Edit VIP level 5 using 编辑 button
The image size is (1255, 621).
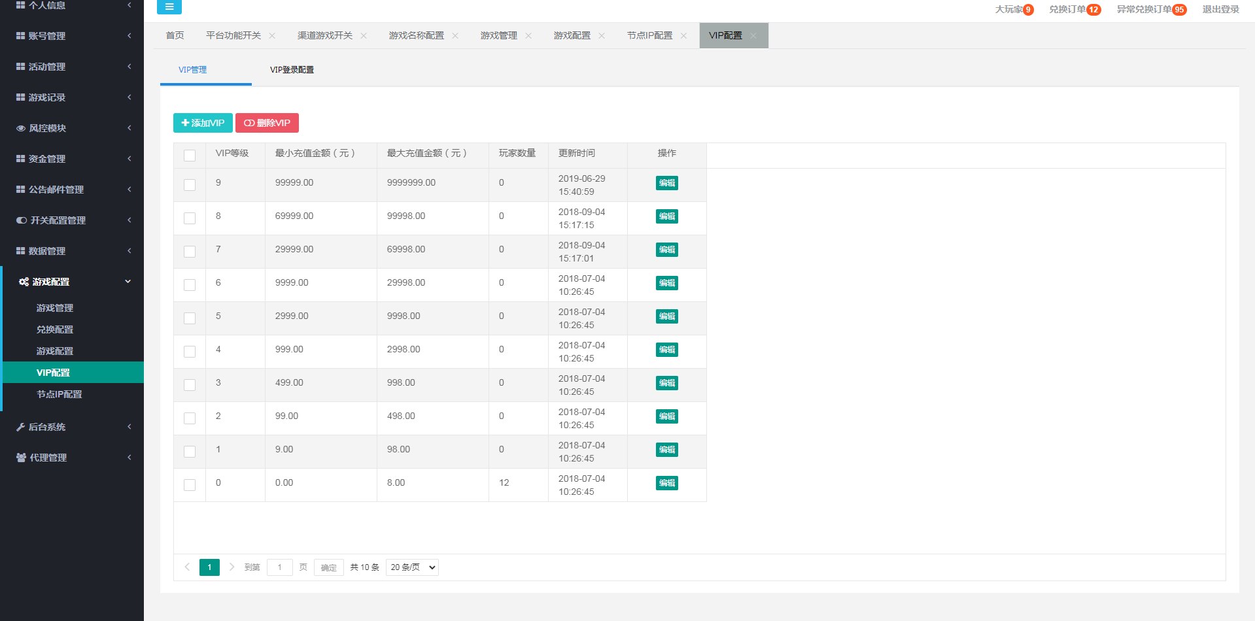666,316
